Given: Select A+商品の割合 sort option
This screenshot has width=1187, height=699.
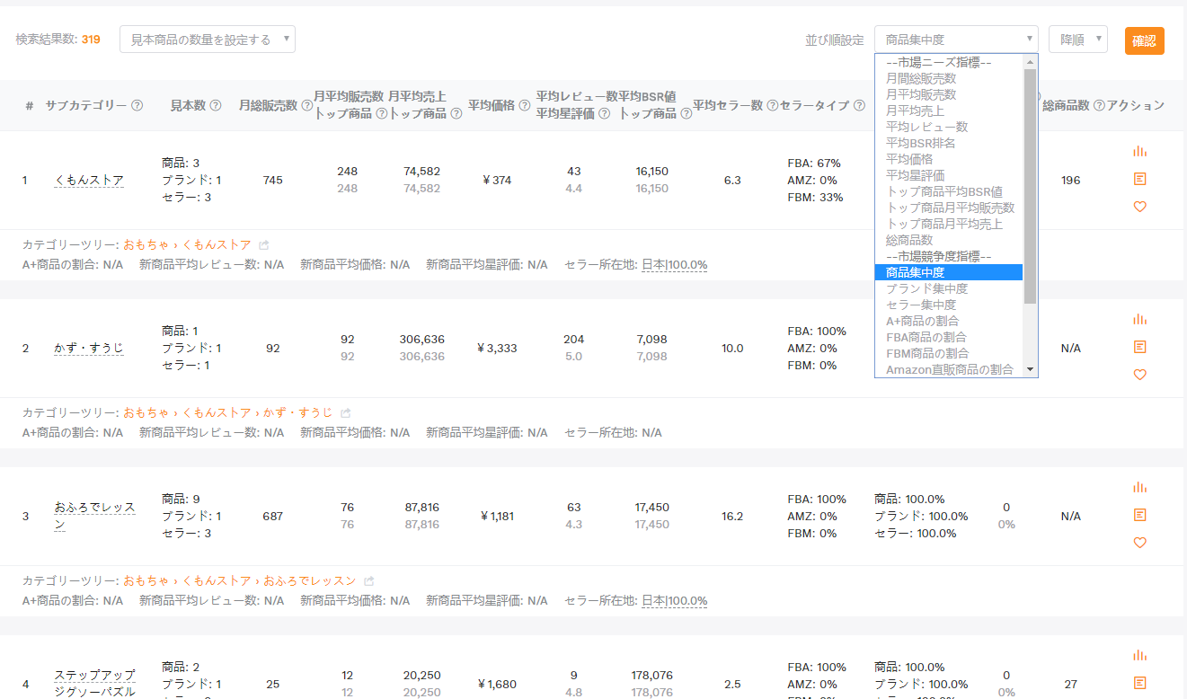Looking at the screenshot, I should coord(949,321).
